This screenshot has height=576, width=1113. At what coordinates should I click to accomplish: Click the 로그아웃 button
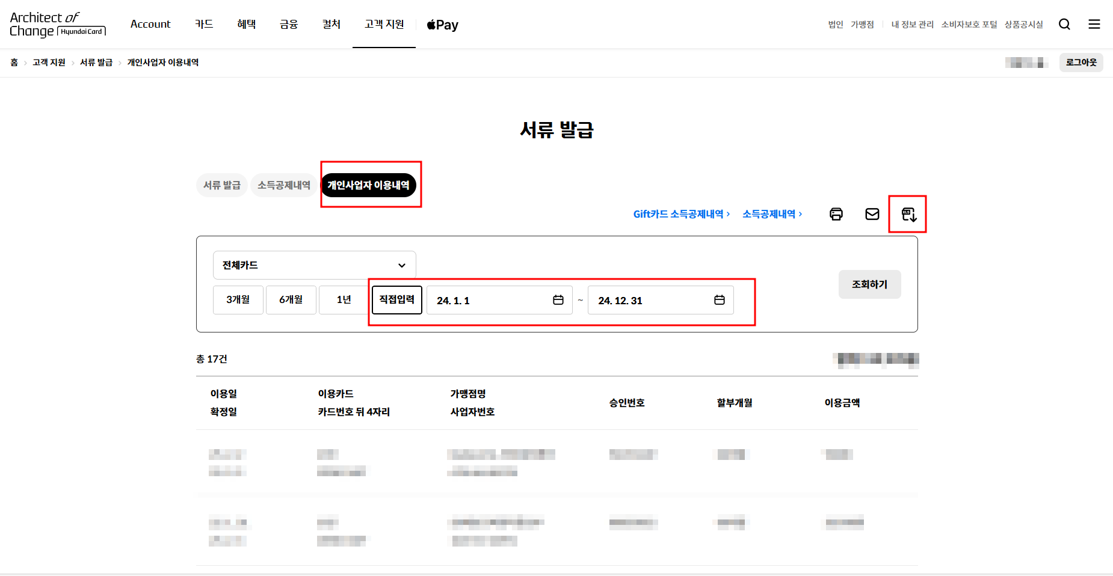click(1081, 63)
